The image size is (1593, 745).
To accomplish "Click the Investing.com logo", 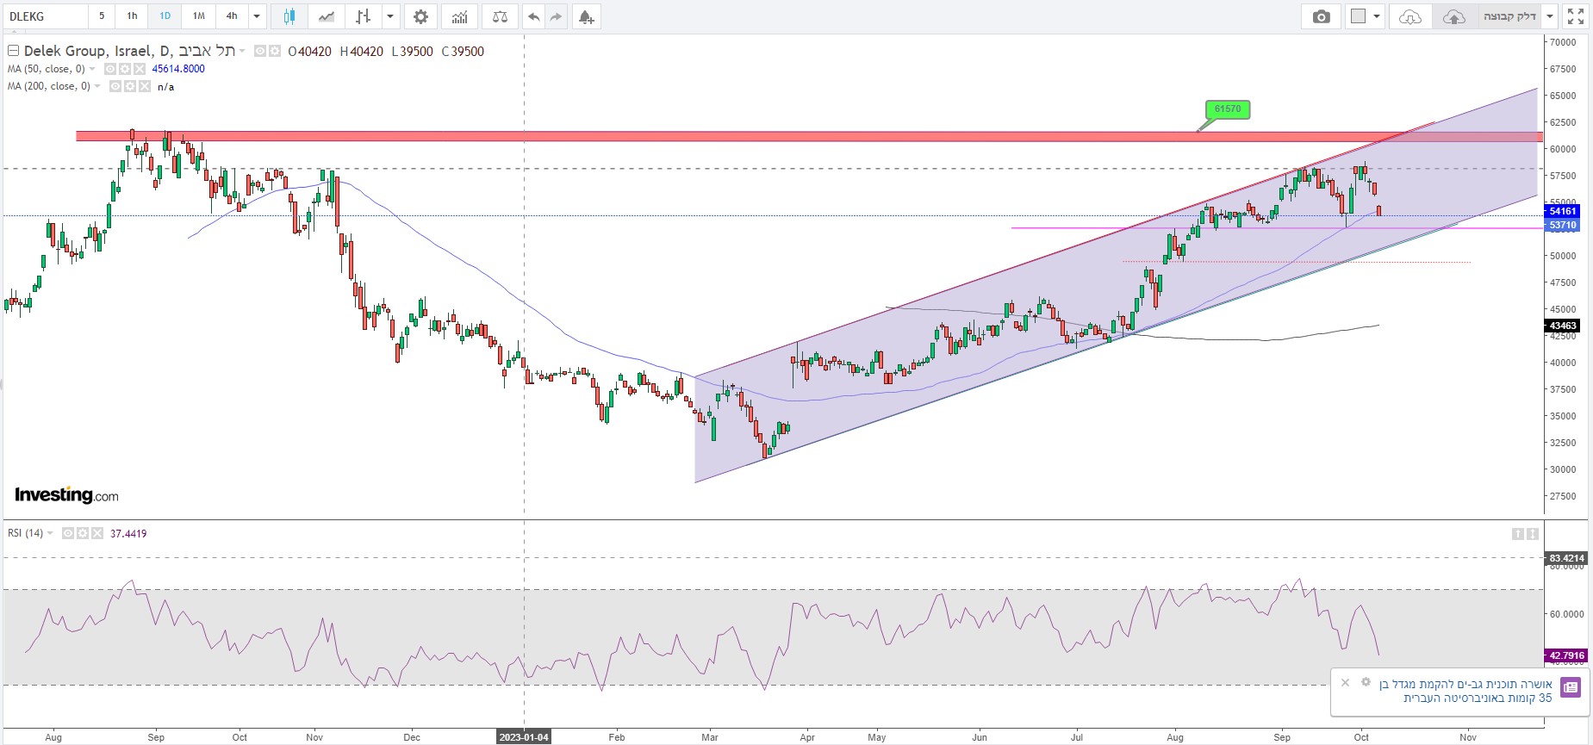I will coord(66,495).
